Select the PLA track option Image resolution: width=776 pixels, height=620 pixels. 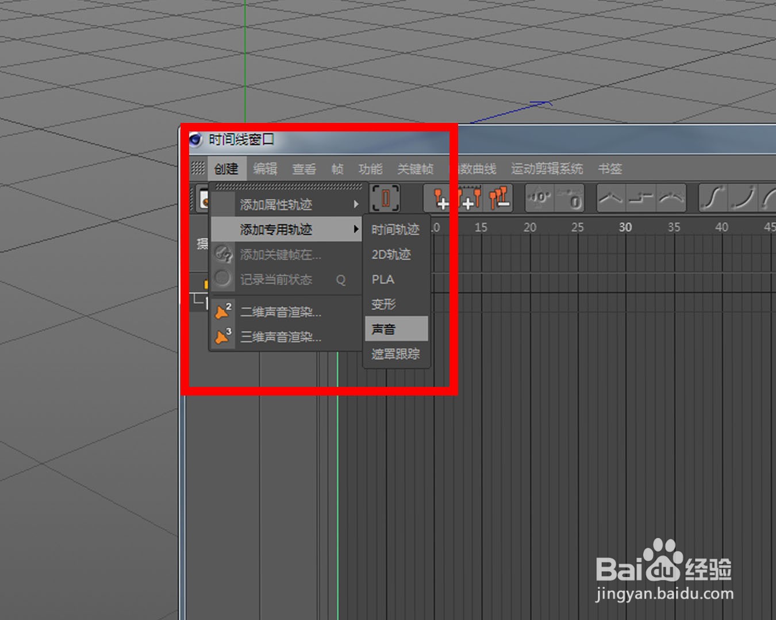[382, 280]
